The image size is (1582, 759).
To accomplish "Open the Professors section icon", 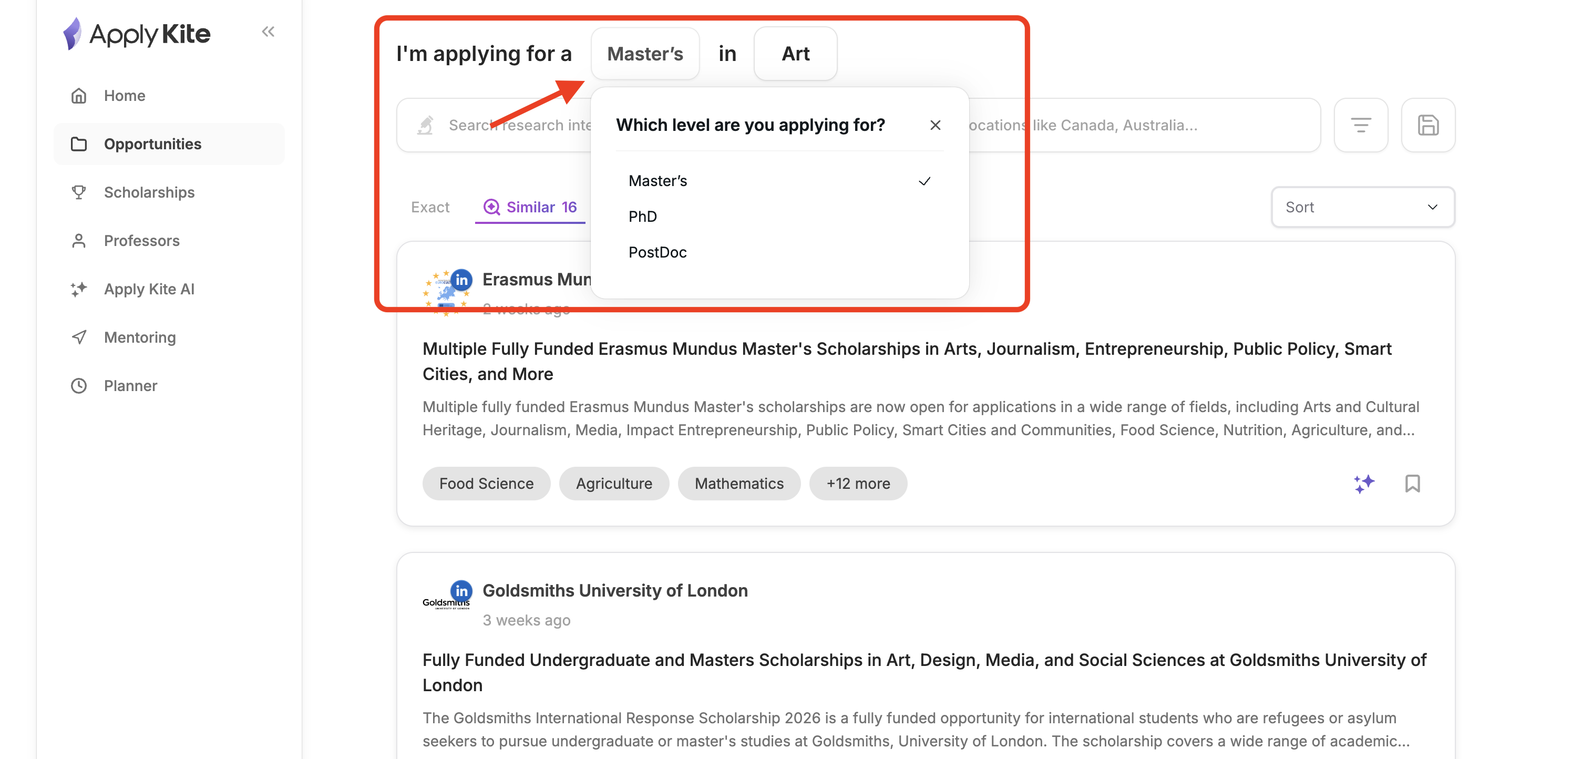I will coord(79,240).
